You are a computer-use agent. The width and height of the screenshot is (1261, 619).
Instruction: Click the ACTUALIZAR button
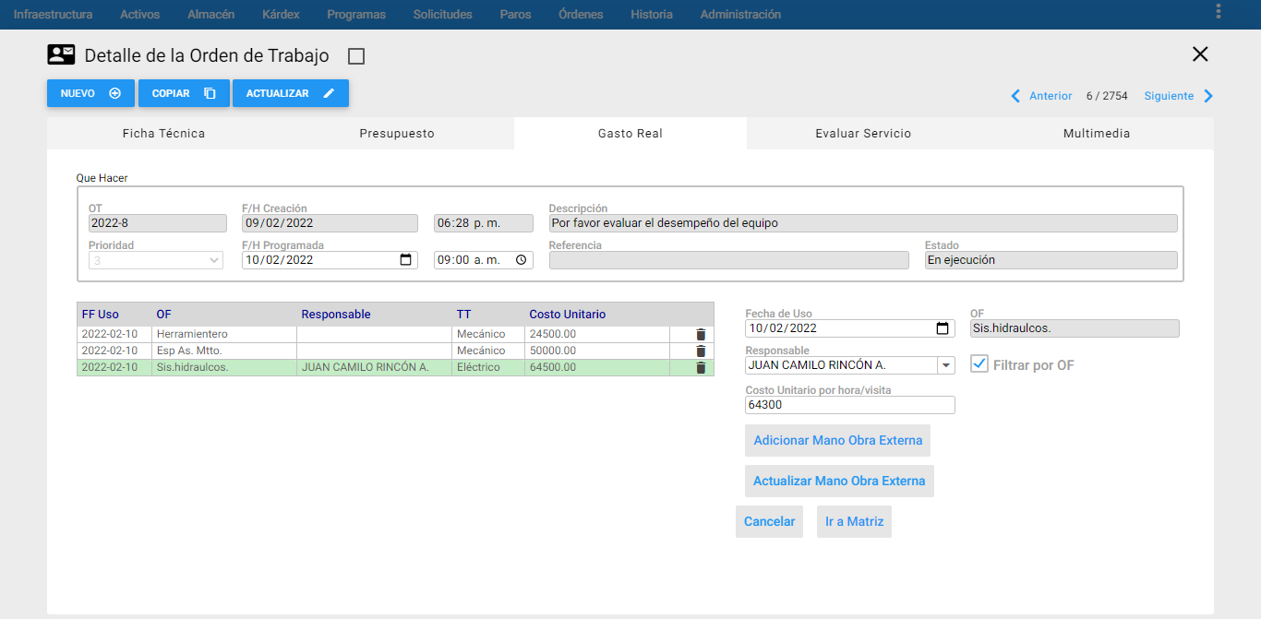click(x=291, y=93)
